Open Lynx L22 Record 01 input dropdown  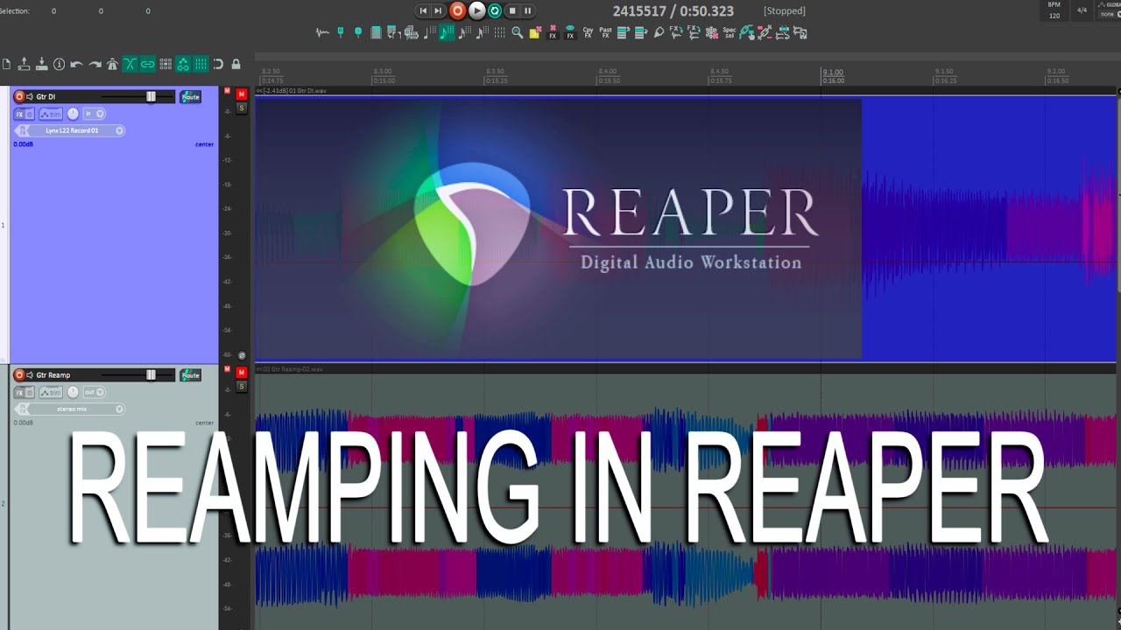click(75, 130)
